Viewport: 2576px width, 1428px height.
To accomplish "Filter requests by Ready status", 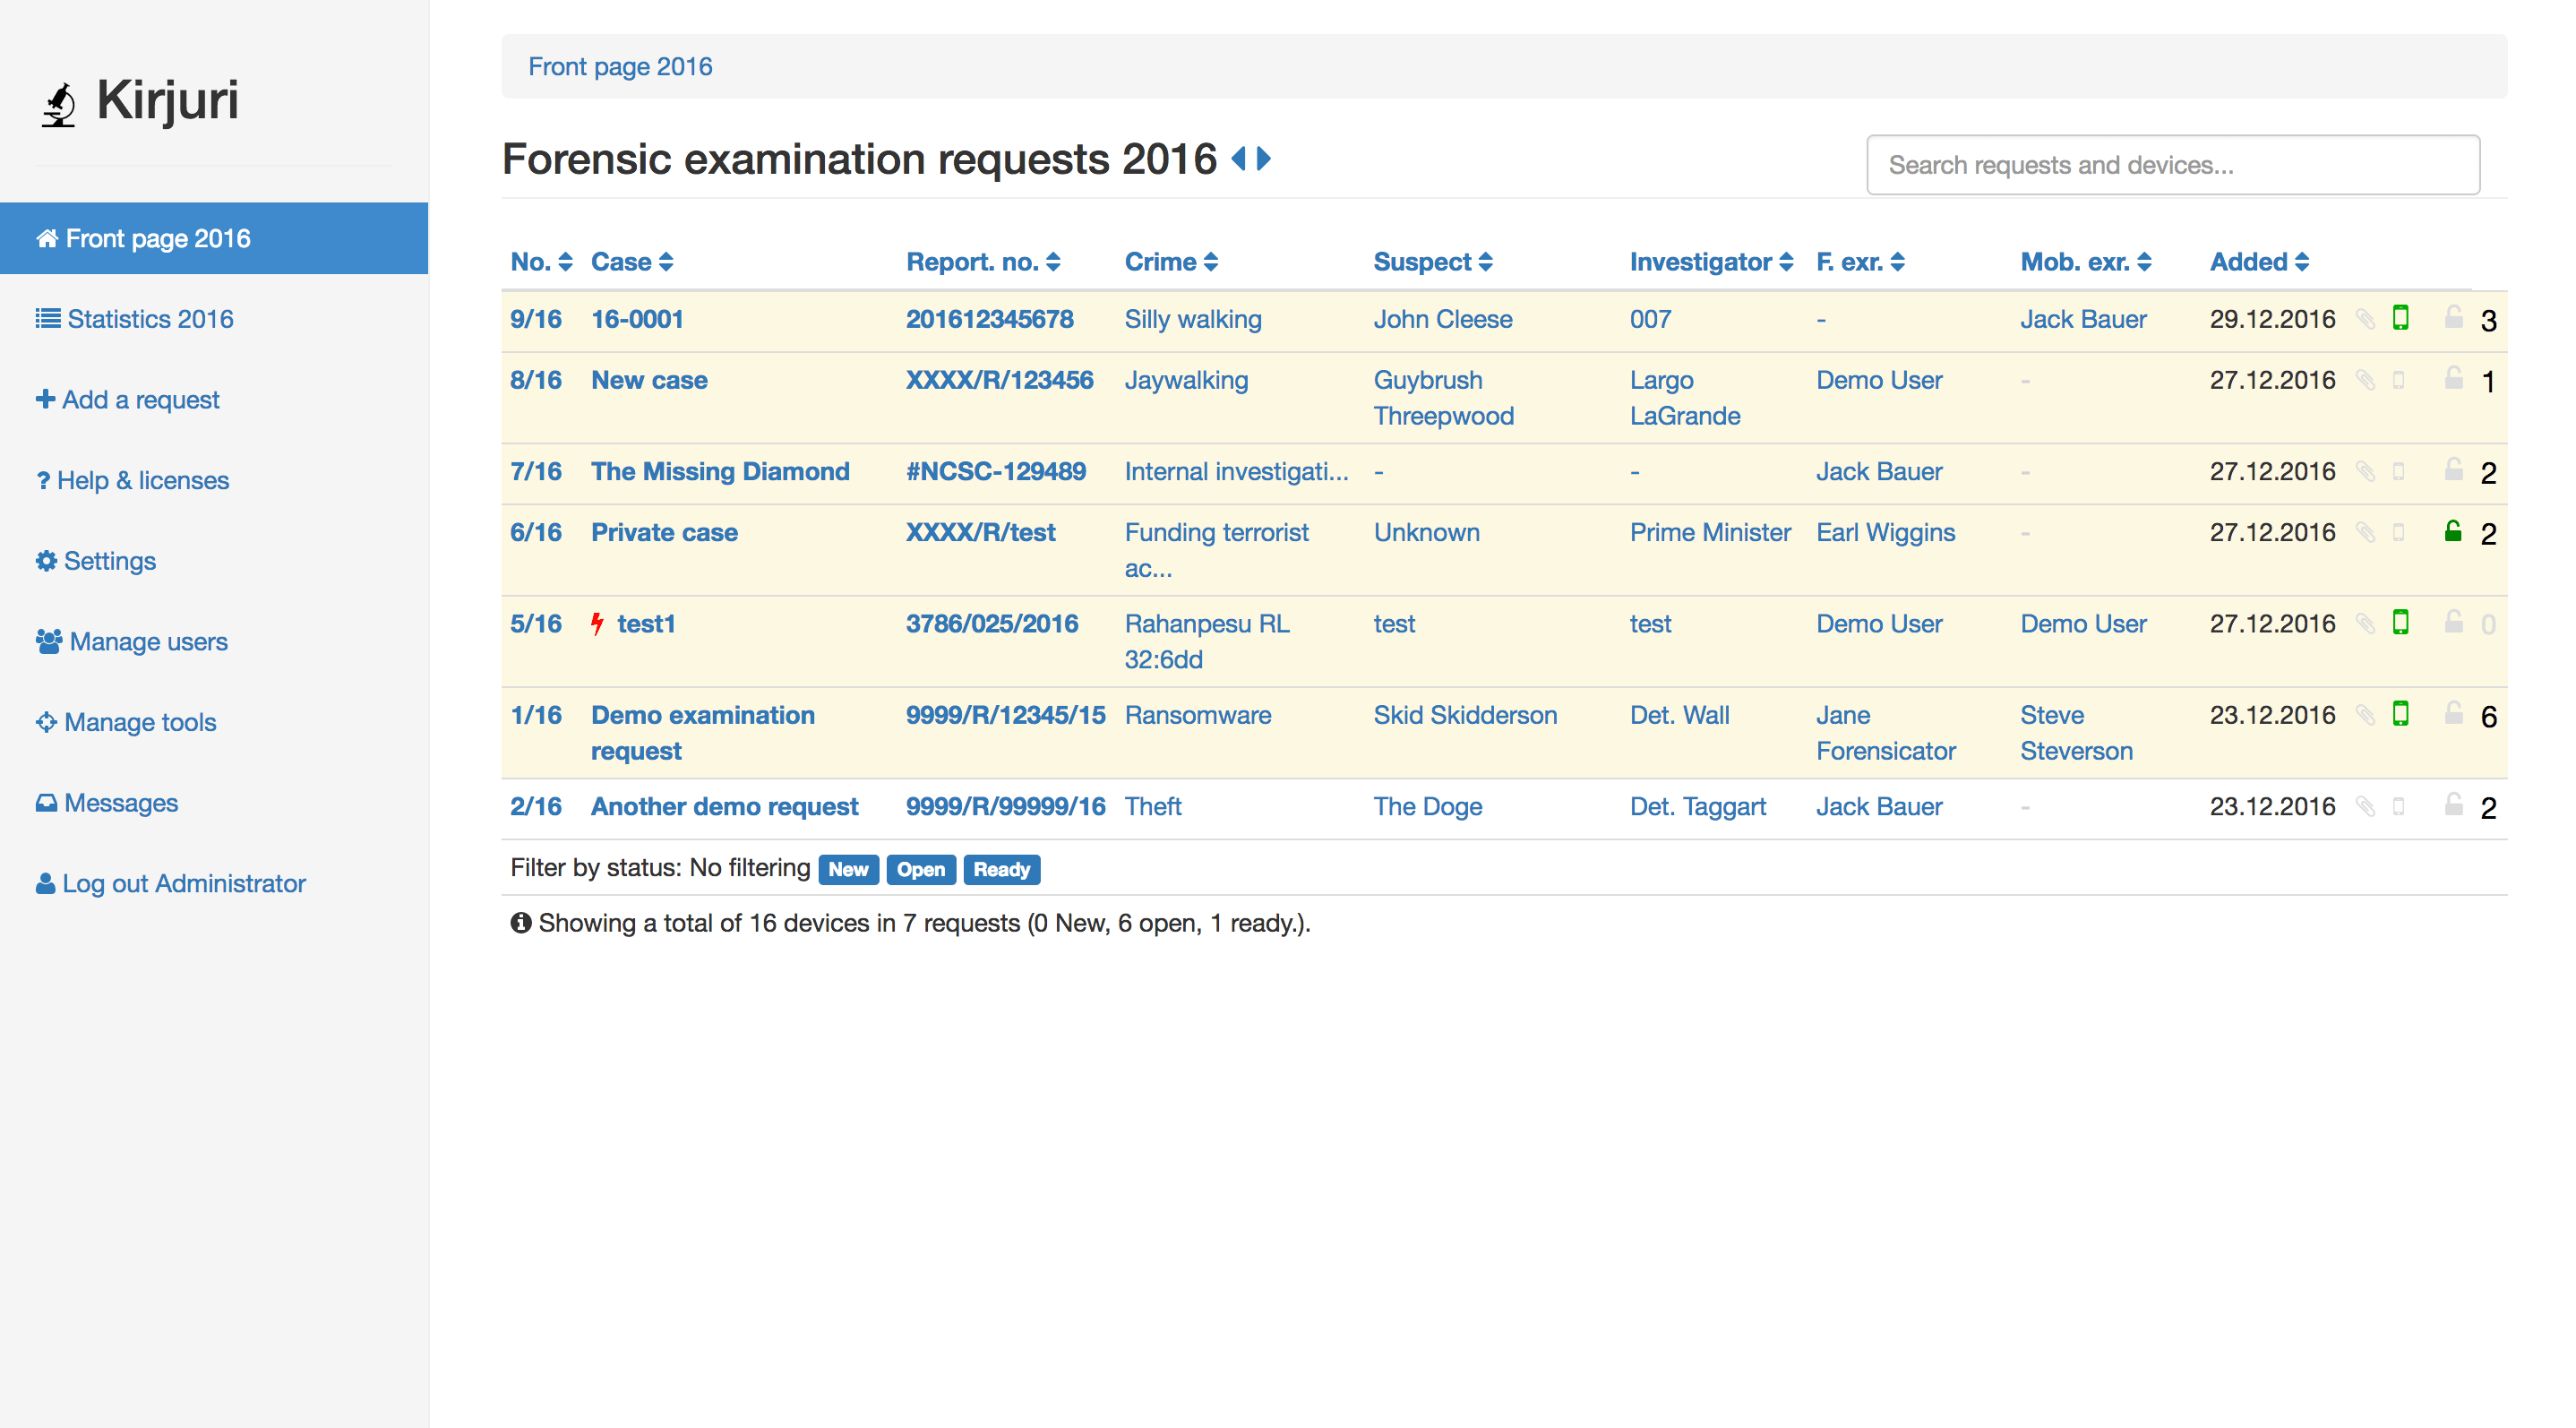I will pos(1001,870).
